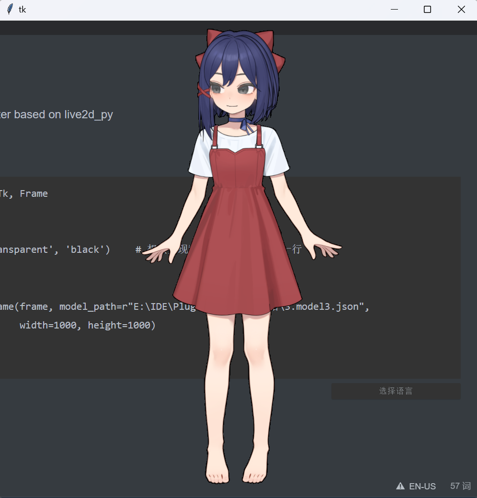This screenshot has height=498, width=477.
Task: Click the 'Tk, Frame' code line
Action: coord(23,193)
